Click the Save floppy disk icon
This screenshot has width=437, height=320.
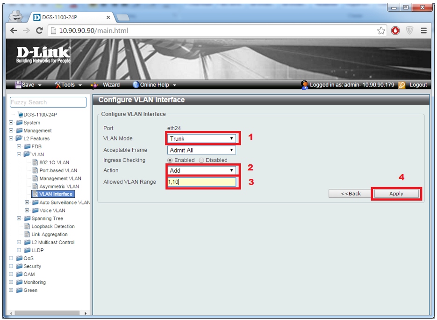point(19,85)
